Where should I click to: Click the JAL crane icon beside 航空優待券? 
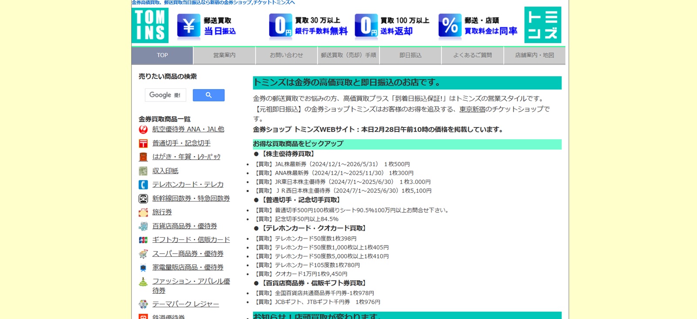[143, 129]
